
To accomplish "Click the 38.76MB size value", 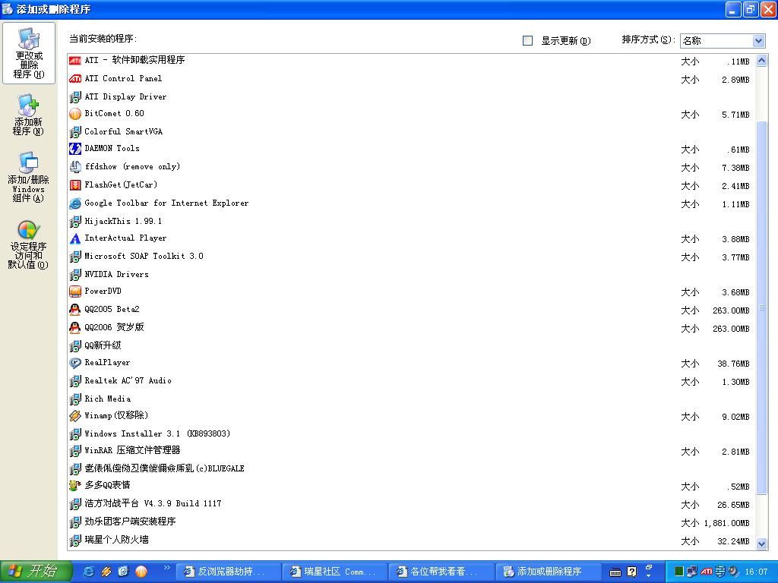I will [x=733, y=364].
